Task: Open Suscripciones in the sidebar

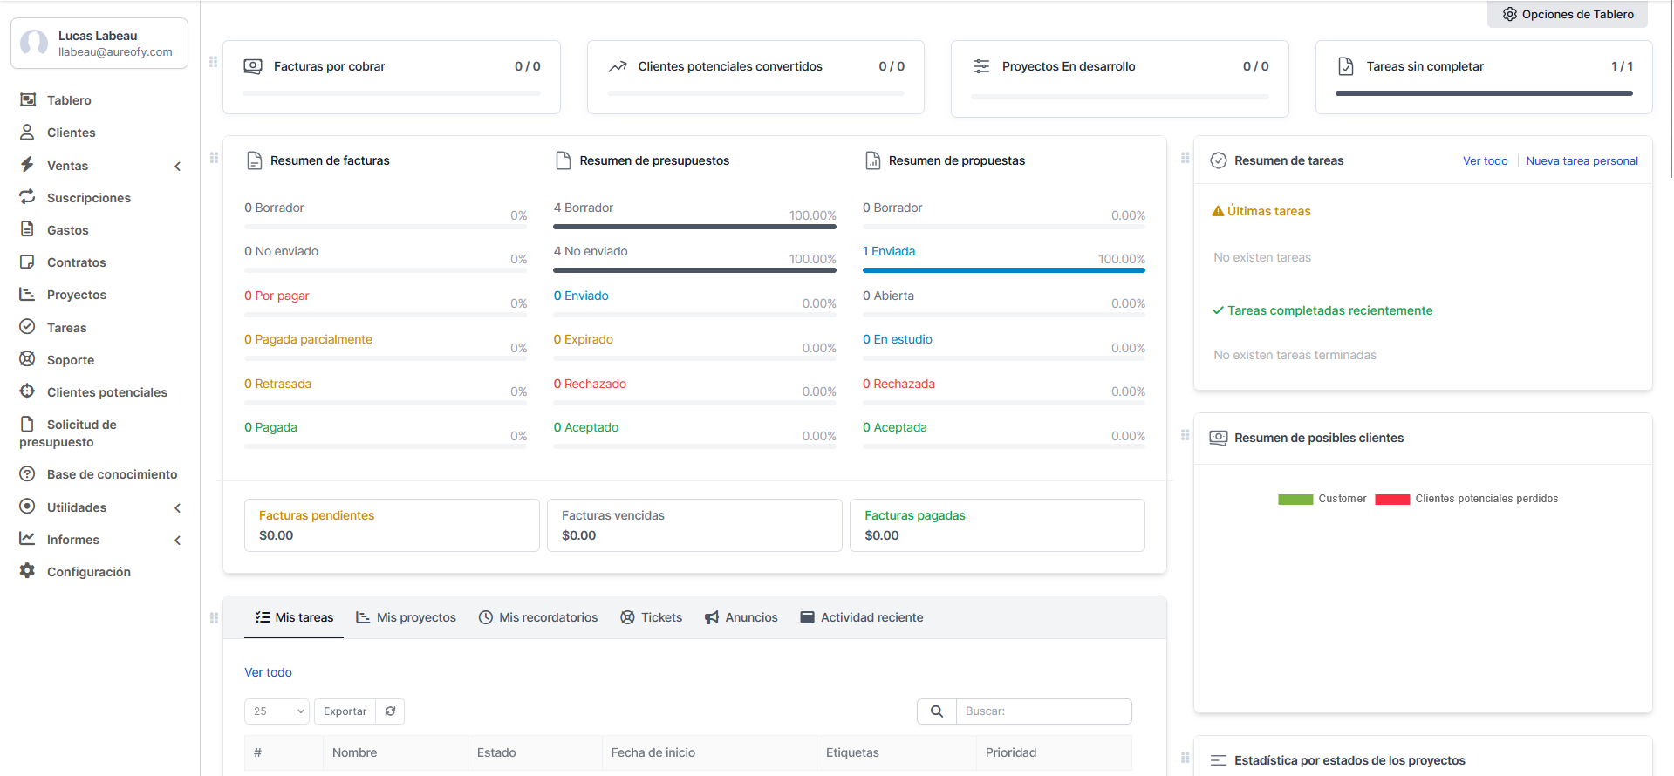Action: 88,198
